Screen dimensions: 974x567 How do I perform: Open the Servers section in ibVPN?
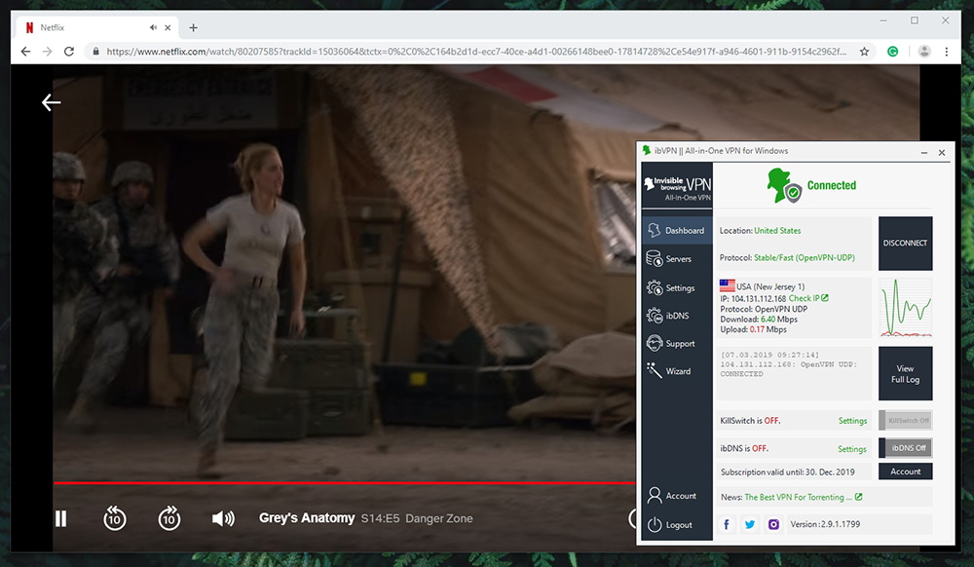677,258
